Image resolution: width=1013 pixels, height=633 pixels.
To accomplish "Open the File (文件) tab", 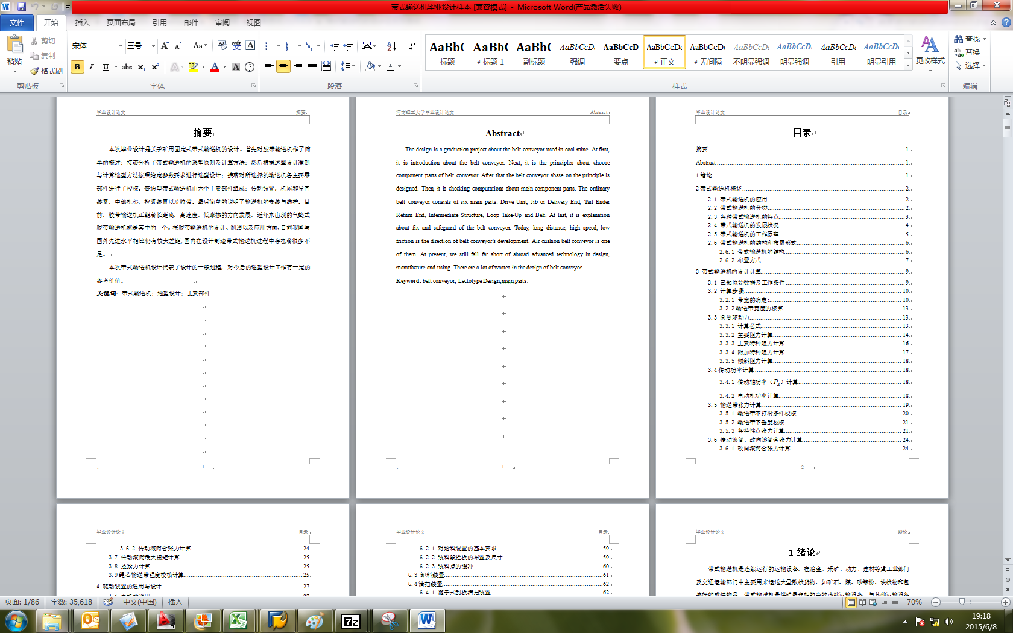I will 17,22.
